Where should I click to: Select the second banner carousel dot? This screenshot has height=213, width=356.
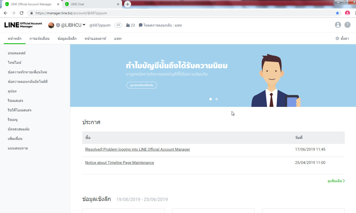coord(217,99)
